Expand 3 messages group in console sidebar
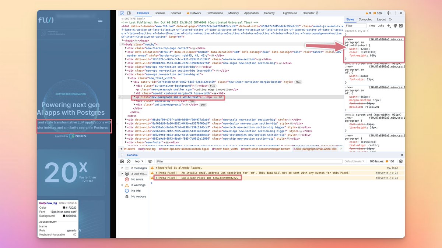 122,168
